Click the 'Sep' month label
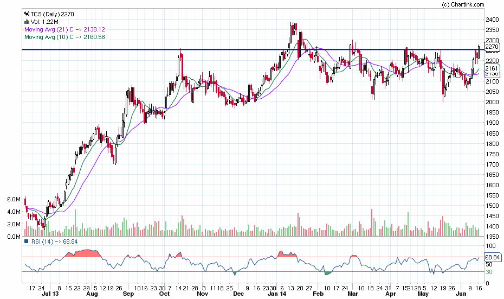Screen dimensions: 504x299 point(128,294)
